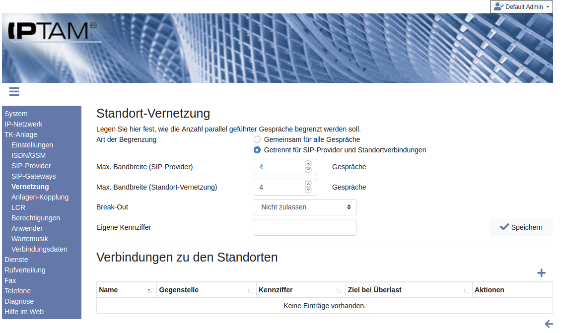This screenshot has height=333, width=562.
Task: Toggle the hamburger sidebar menu icon
Action: click(14, 91)
